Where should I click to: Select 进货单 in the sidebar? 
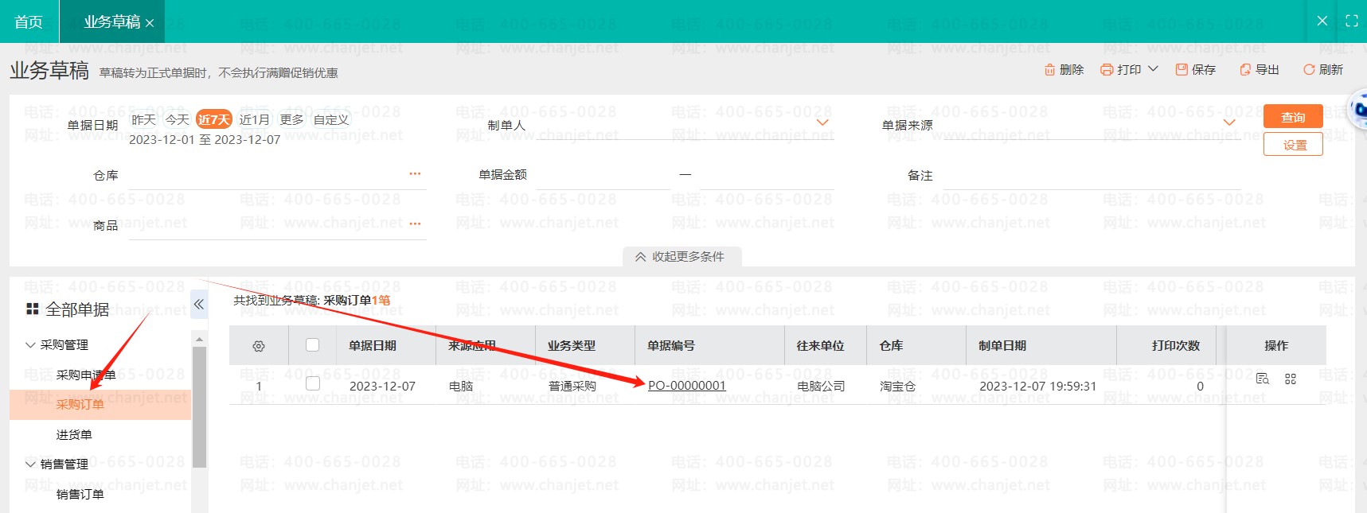(74, 435)
